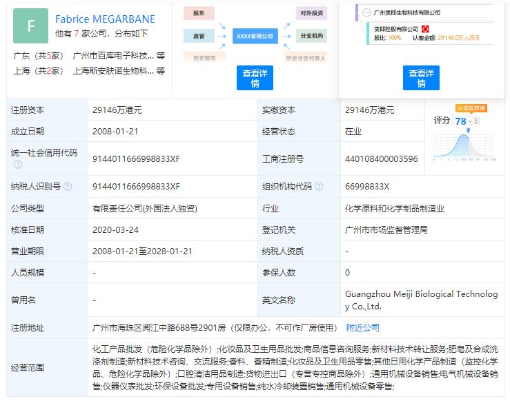Click the 对外投资 box in the diagram
The width and height of the screenshot is (510, 401).
(x=312, y=13)
